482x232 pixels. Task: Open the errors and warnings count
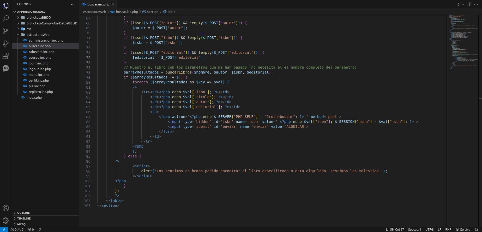pos(17,229)
